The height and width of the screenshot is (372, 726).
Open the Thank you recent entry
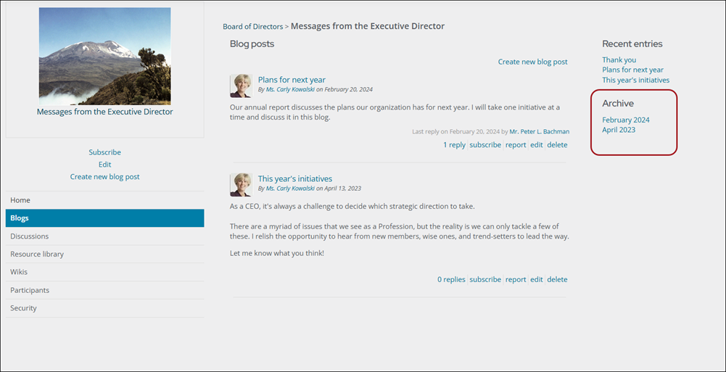click(x=619, y=59)
